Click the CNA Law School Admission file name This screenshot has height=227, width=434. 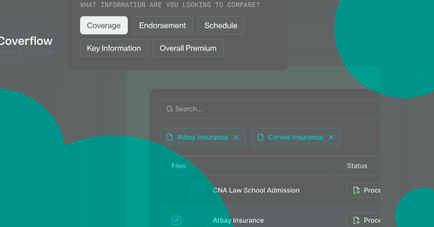[256, 190]
